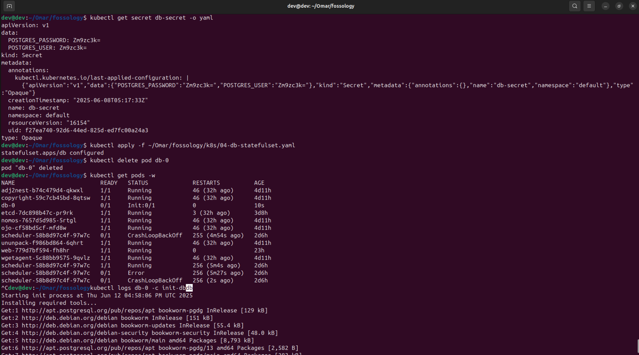Click the 'kubectl delete pod db-0' command
Viewport: 639px width, 355px height.
click(129, 160)
